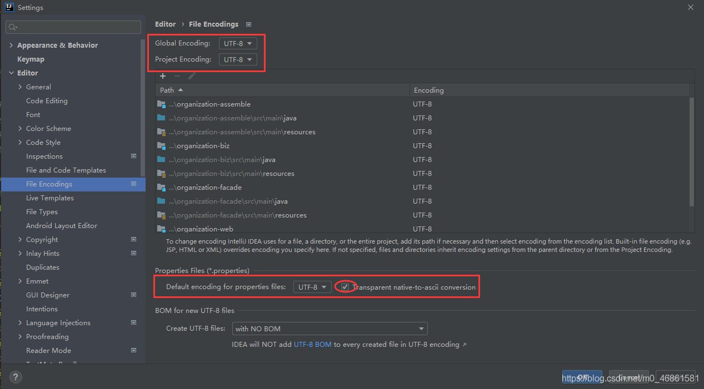
Task: Click folder icon of organization-facade row
Action: pos(162,188)
